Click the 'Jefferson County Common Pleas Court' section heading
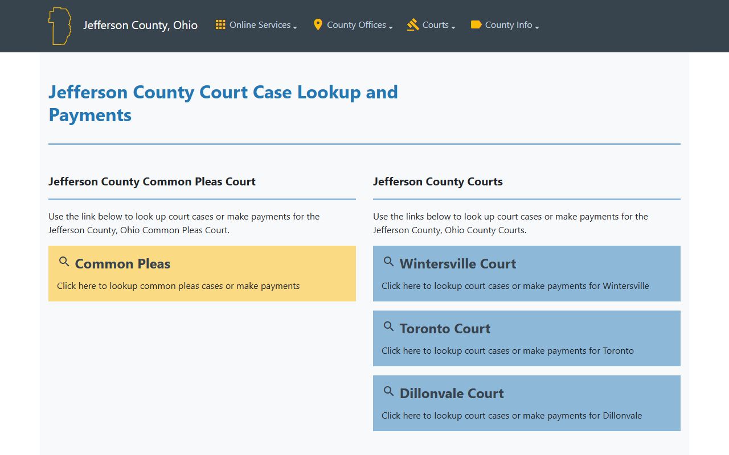This screenshot has width=729, height=455. [x=152, y=182]
